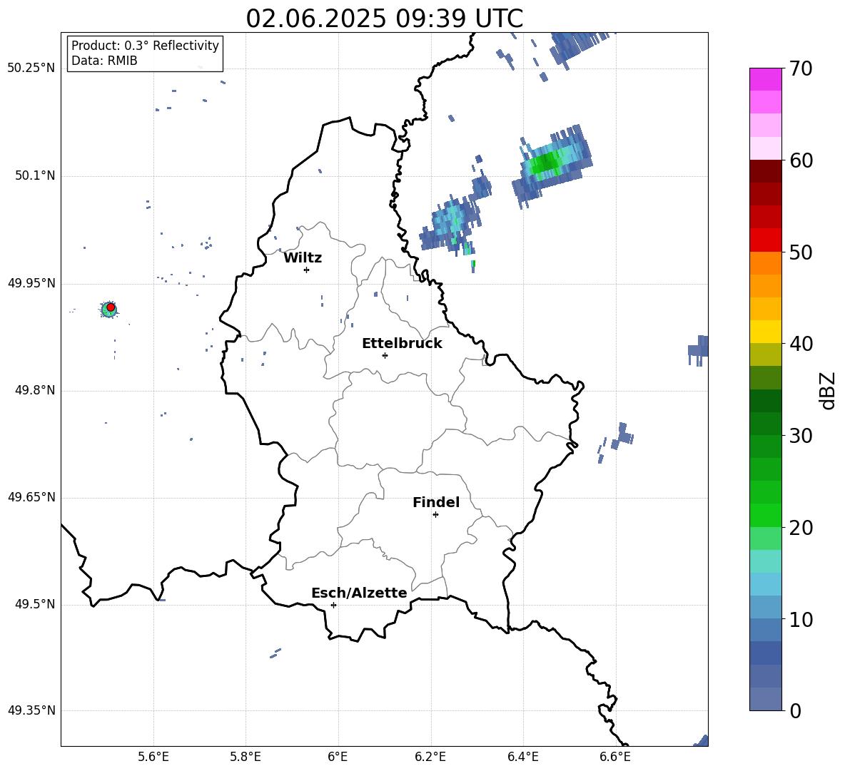The width and height of the screenshot is (845, 771).
Task: Click the colorbar tick value 40
Action: [x=801, y=344]
